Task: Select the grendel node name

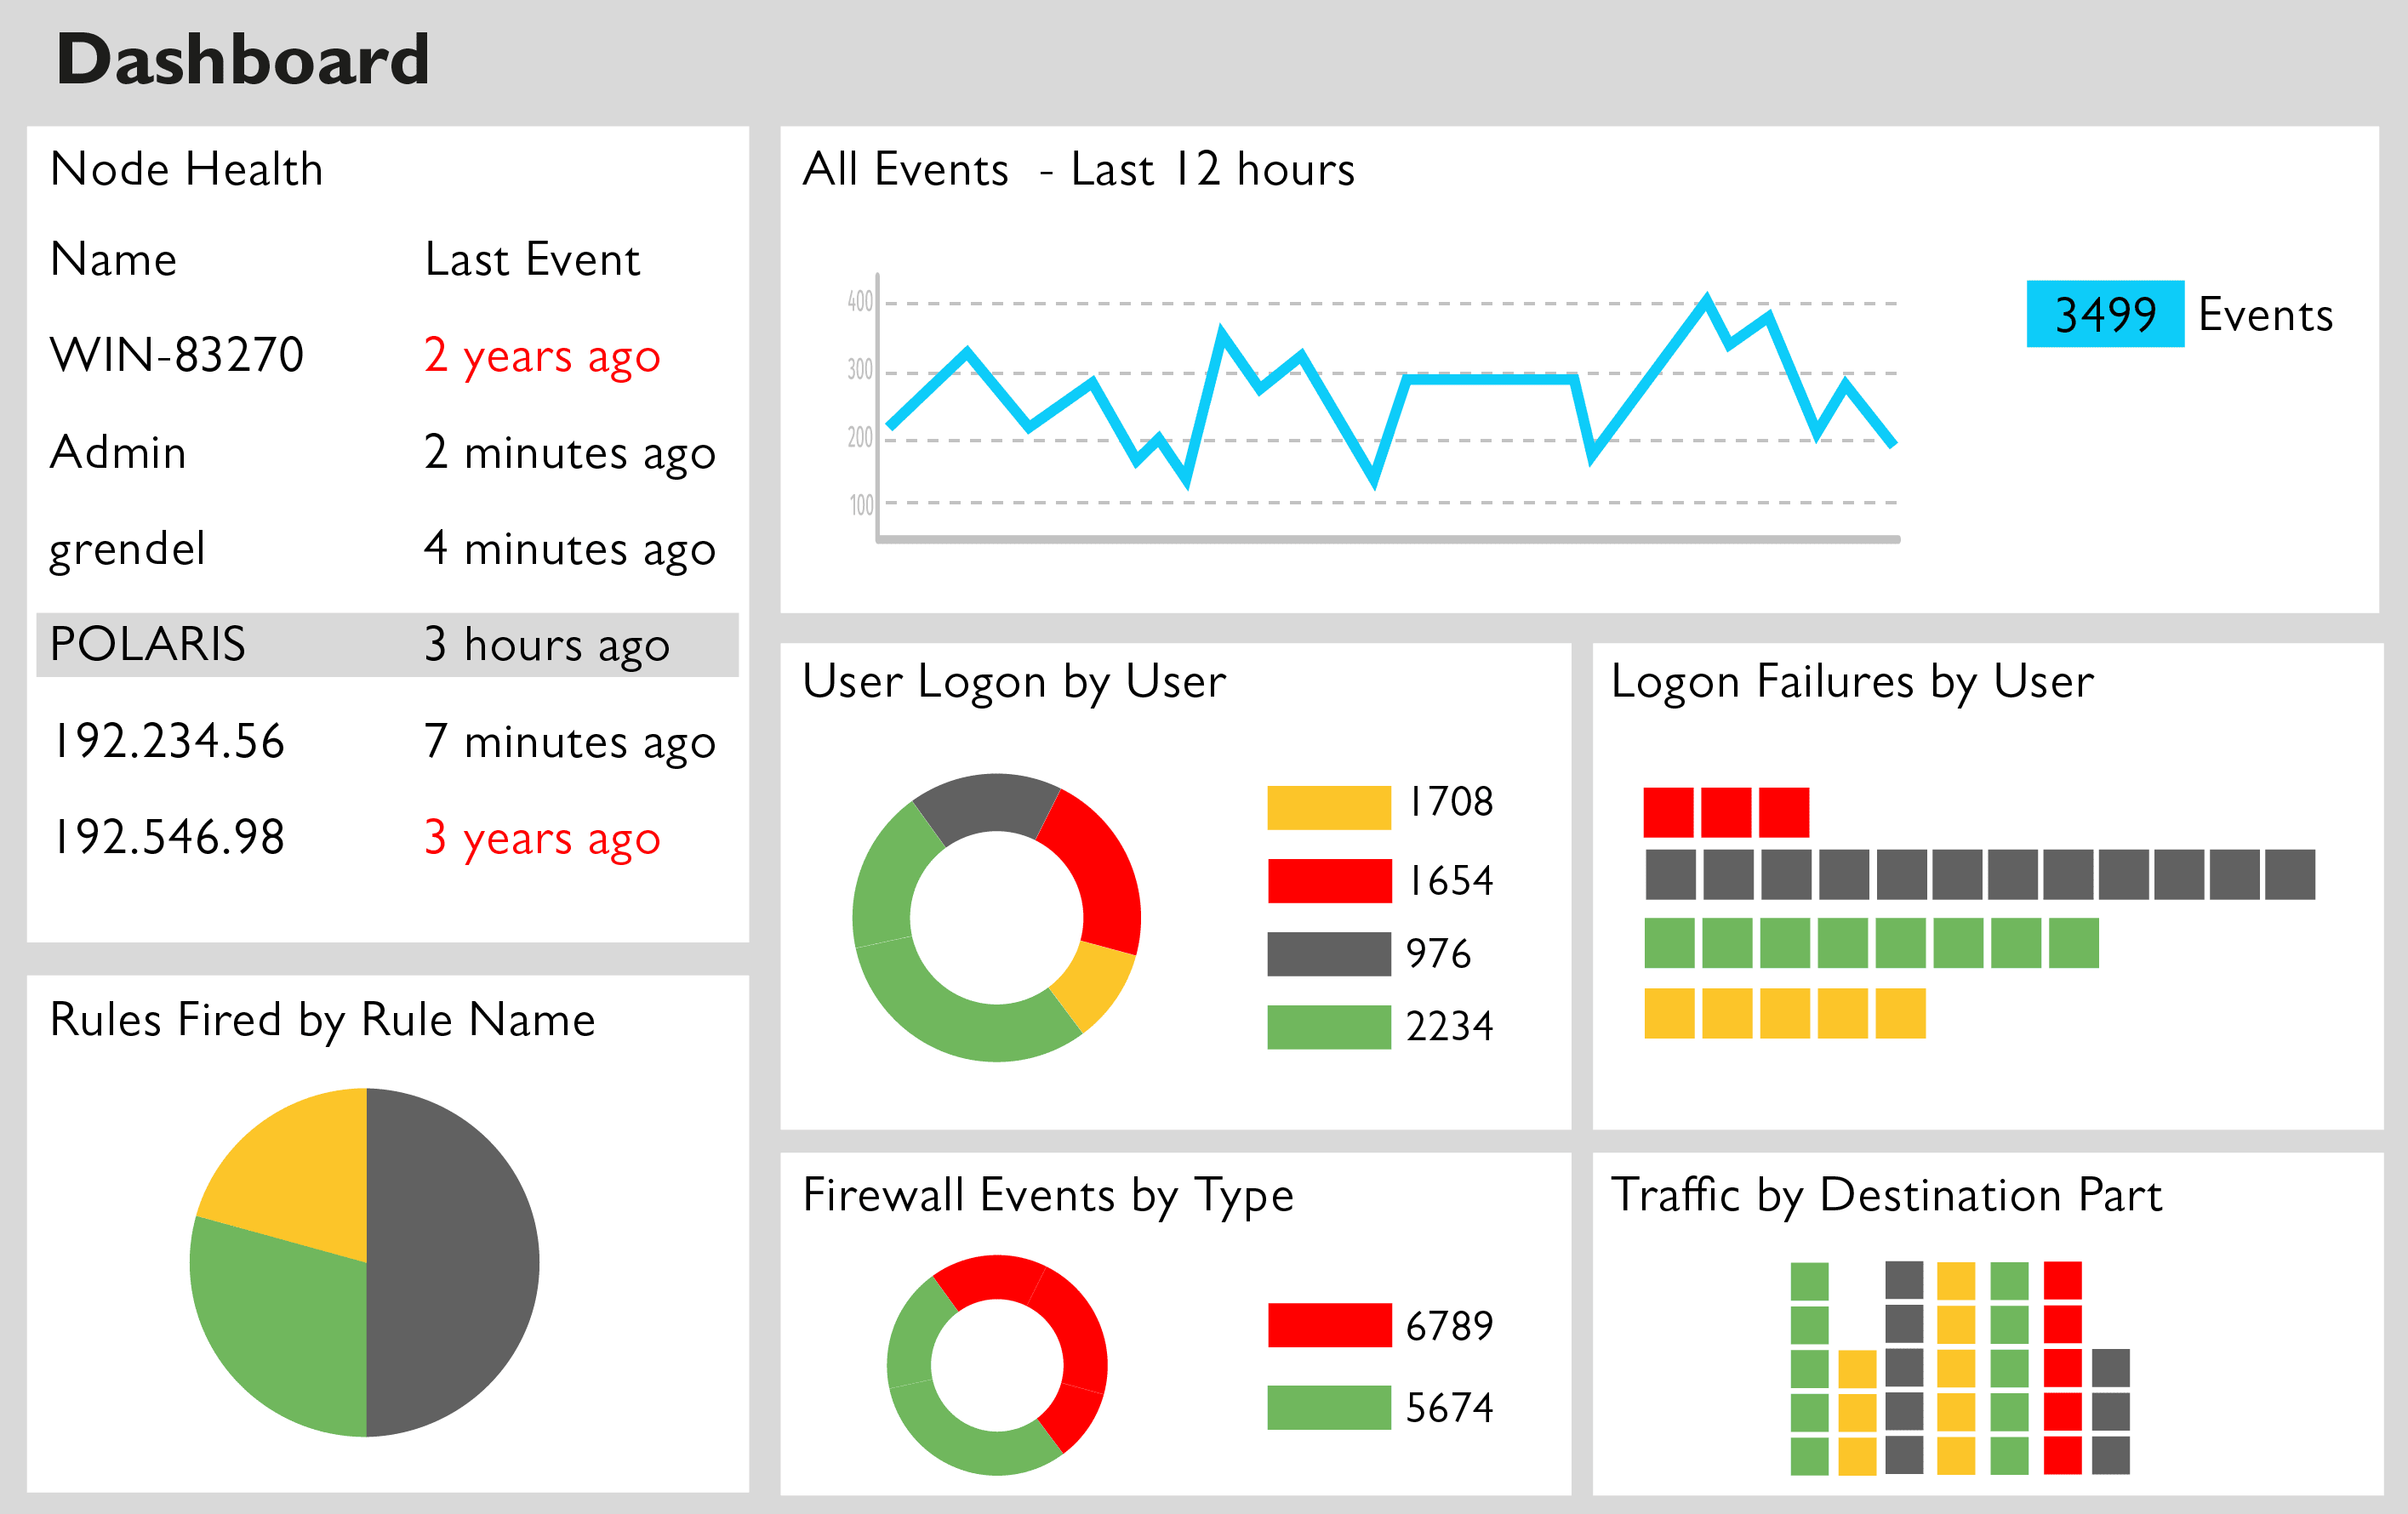Action: point(128,550)
